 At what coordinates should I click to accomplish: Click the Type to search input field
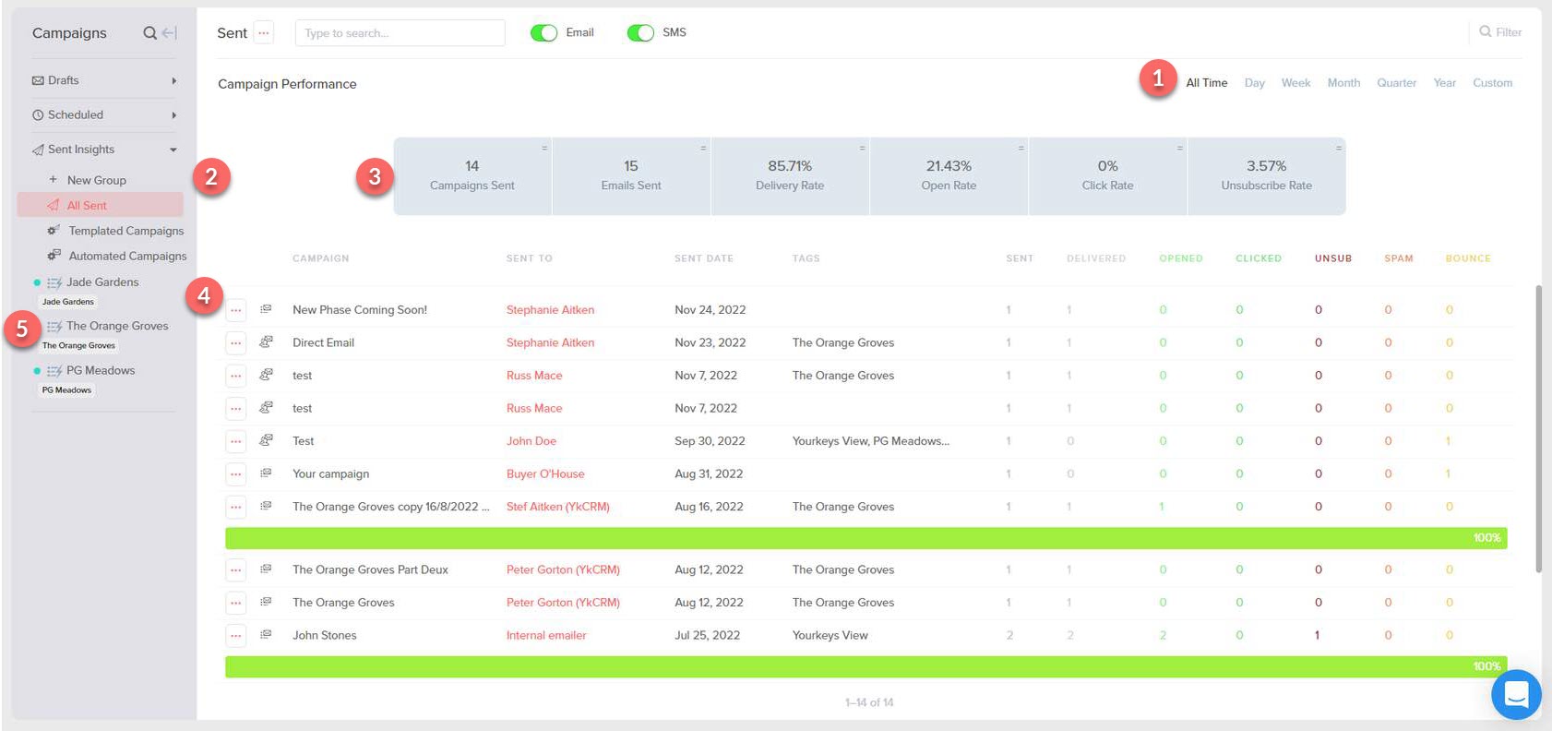400,33
